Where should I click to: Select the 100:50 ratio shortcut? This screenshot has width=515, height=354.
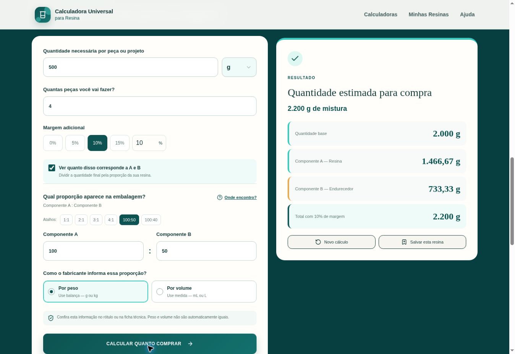coord(129,220)
